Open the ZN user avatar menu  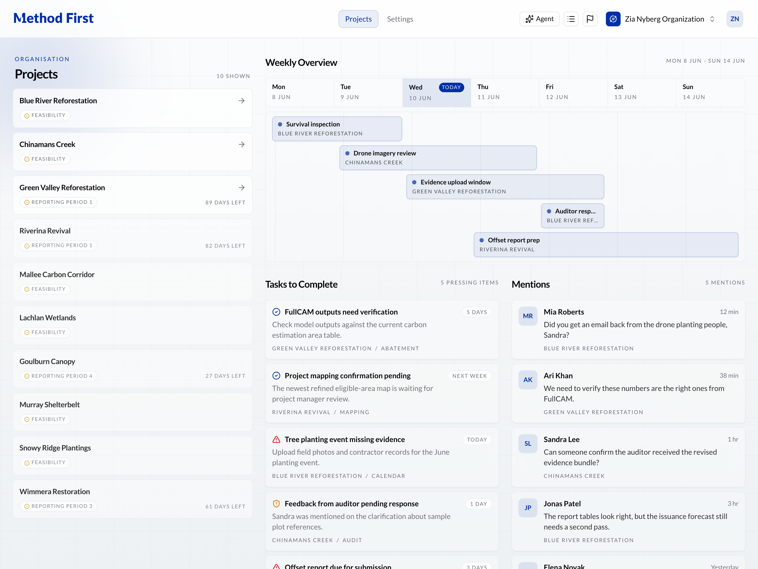tap(734, 19)
